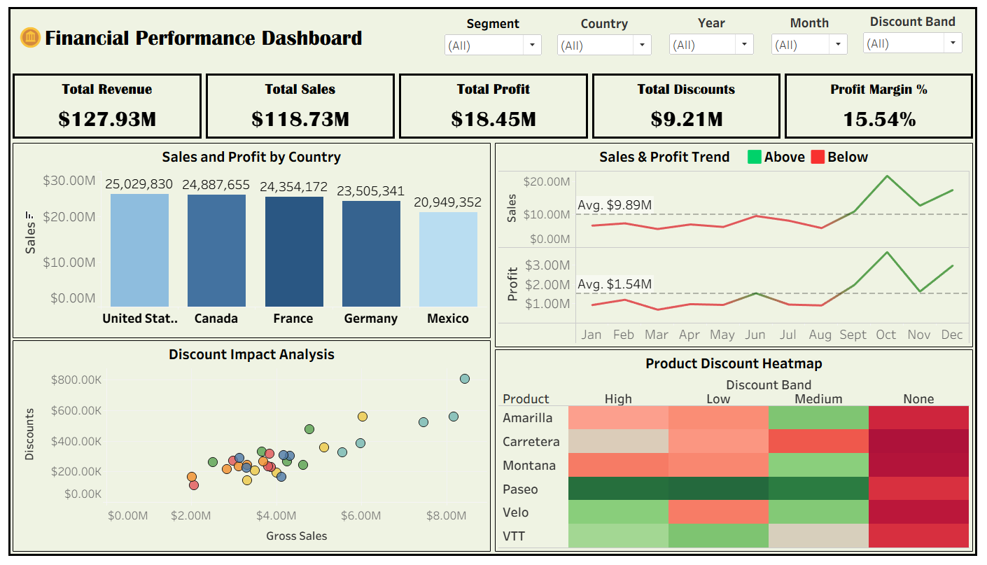
Task: Click the Paseo None heatmap cell
Action: point(918,489)
